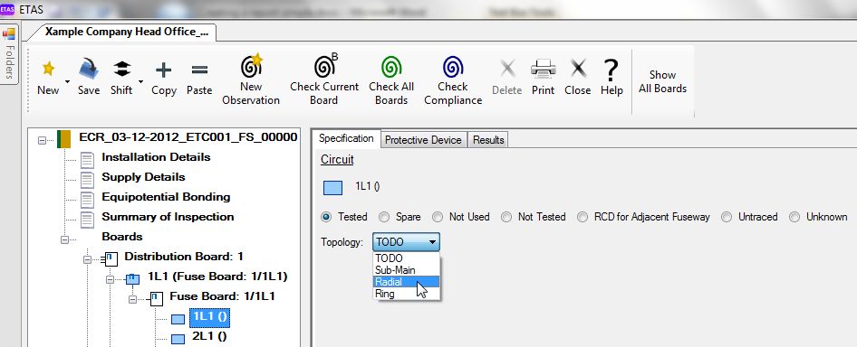Open the Results tab

488,140
